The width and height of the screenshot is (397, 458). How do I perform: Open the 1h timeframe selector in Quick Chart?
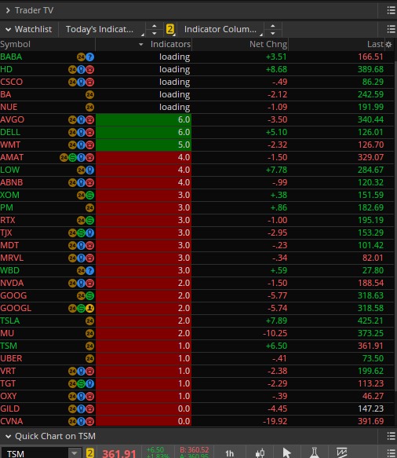click(230, 453)
